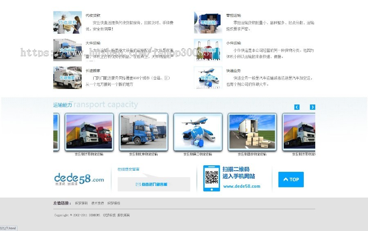Click the 大件运输 title link
Image resolution: width=368 pixels, height=231 pixels.
(x=93, y=43)
